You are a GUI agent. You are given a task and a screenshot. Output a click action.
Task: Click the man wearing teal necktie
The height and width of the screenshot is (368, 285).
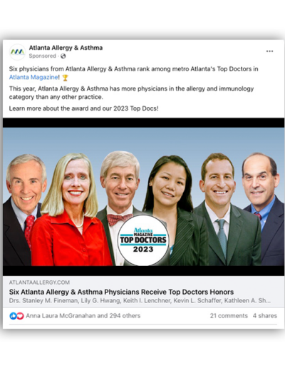coord(222,209)
